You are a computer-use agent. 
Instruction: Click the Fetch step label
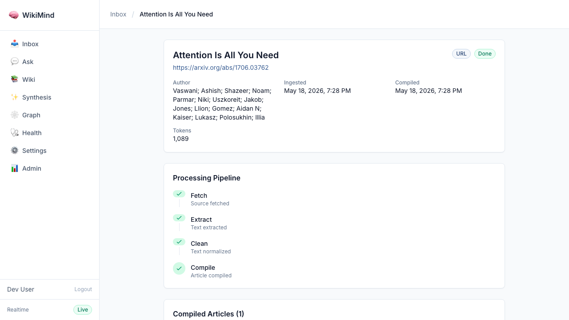pos(199,196)
